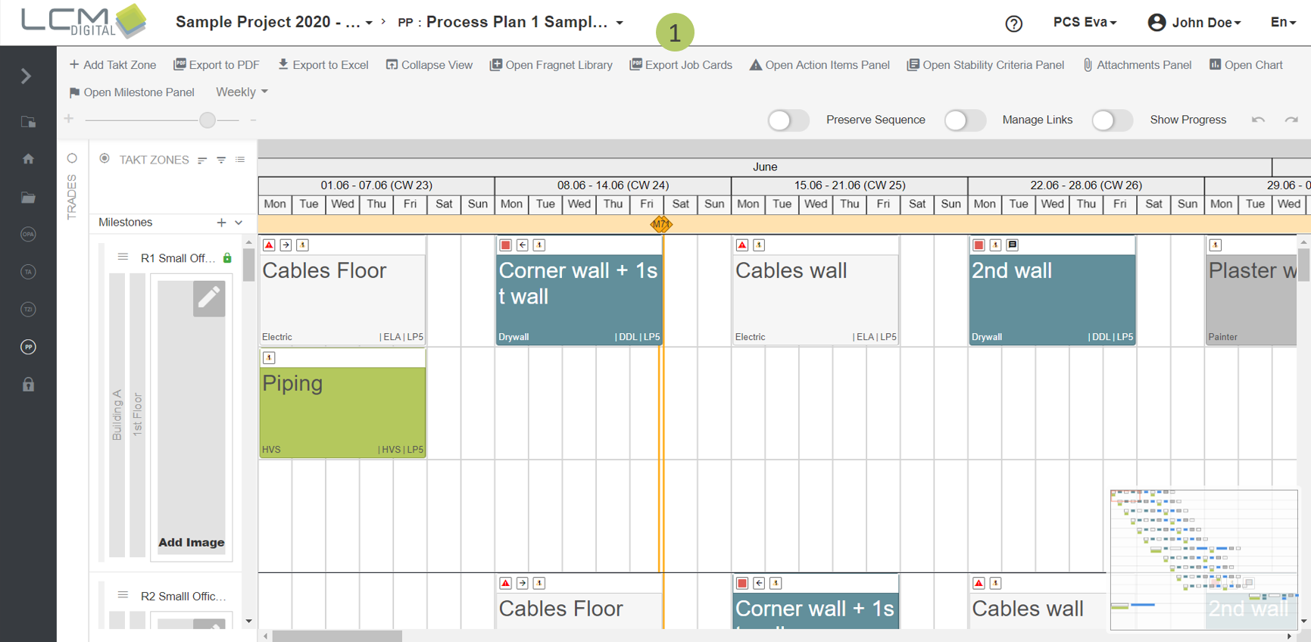Click Export to PDF
This screenshot has height=642, width=1311.
click(217, 65)
